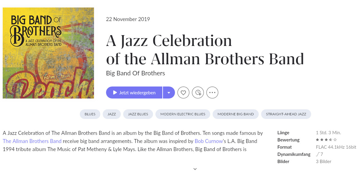Click the clock listen-later icon
Screen dimensions: 359x173
click(x=198, y=93)
